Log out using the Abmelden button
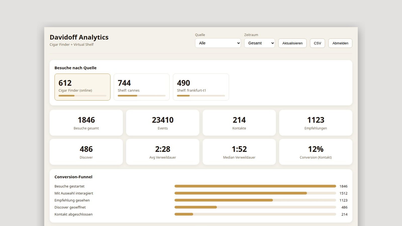The width and height of the screenshot is (402, 226). pos(340,43)
